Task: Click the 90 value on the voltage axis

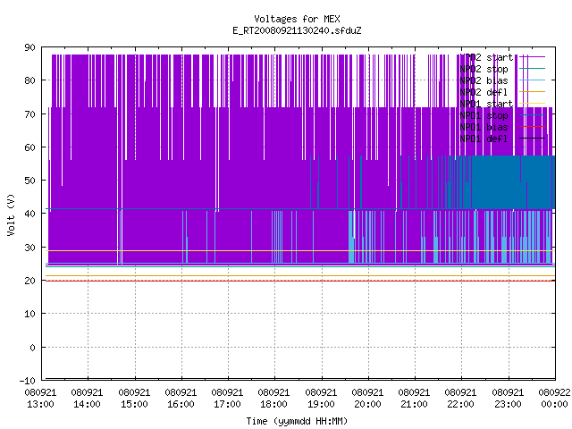Action: pyautogui.click(x=29, y=47)
